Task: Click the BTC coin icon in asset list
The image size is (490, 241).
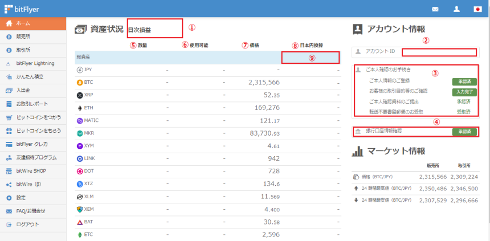Action: [80, 83]
